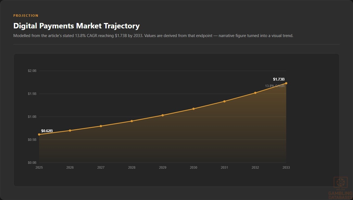The width and height of the screenshot is (353, 200).
Task: Click the 2032 data point marker
Action: pyautogui.click(x=255, y=93)
